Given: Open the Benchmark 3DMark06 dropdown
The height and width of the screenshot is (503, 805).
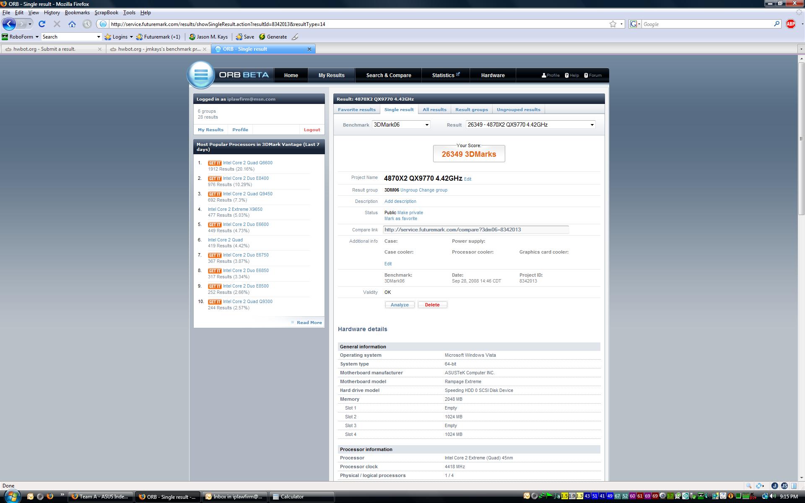Looking at the screenshot, I should pyautogui.click(x=401, y=124).
